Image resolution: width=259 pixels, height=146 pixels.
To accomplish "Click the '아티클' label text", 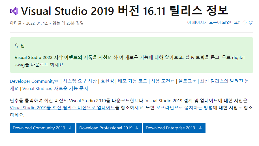I will pos(16,23).
